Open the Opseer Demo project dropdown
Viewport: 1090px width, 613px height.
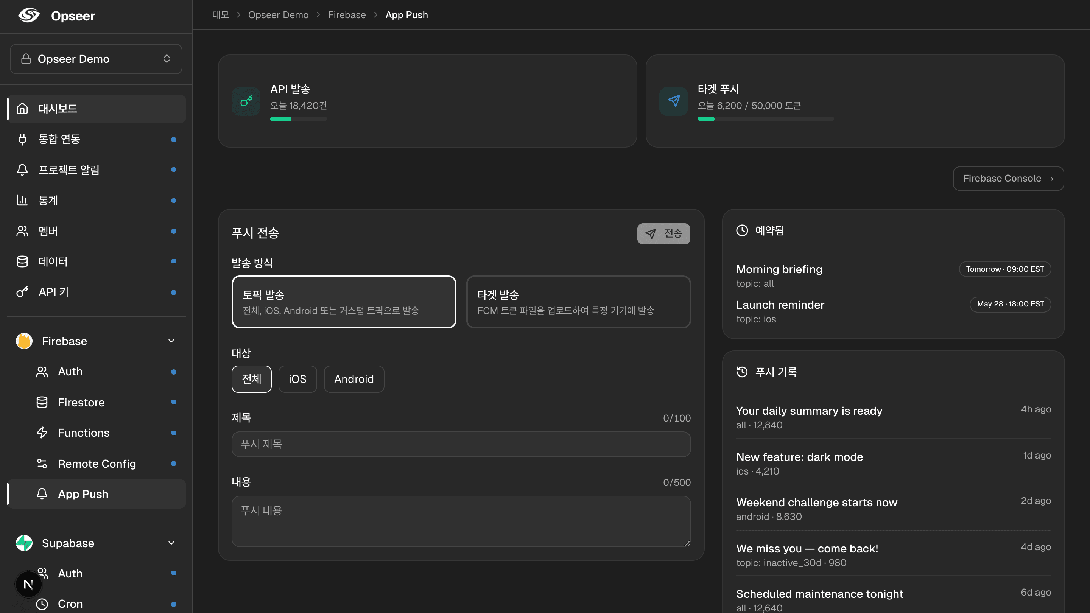pos(96,59)
